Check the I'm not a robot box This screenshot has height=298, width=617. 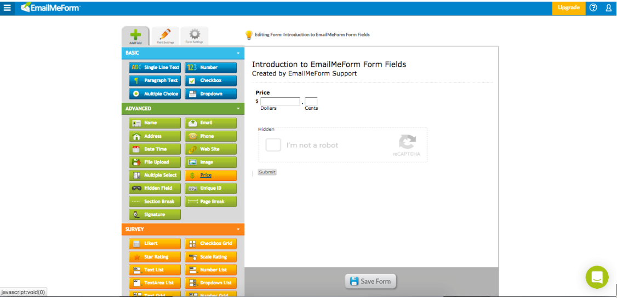(x=273, y=145)
